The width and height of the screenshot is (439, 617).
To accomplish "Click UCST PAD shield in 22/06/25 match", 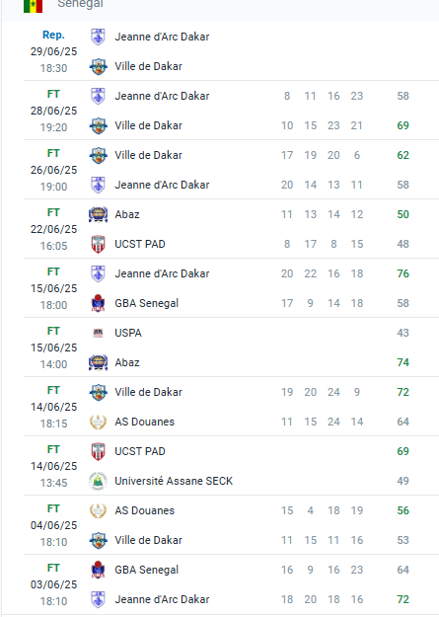I will point(98,244).
